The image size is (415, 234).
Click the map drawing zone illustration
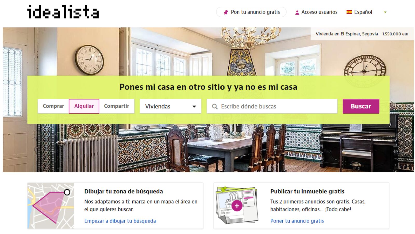51,206
